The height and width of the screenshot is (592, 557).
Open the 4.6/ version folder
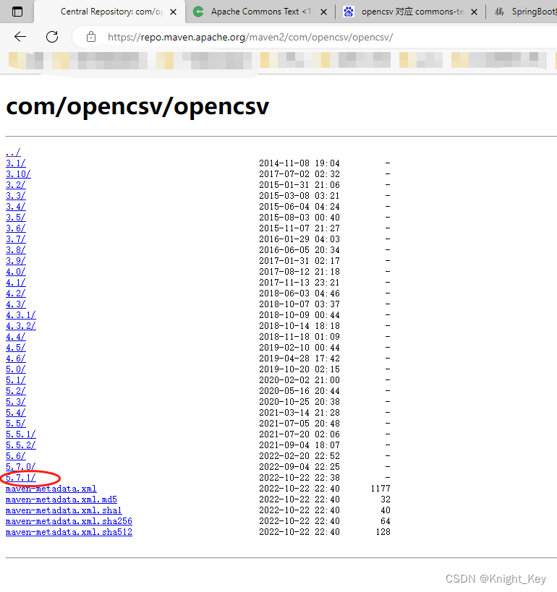15,359
